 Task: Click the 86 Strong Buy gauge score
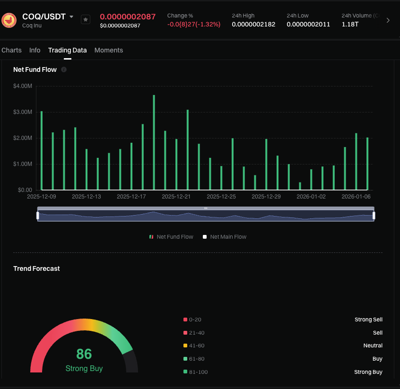[84, 354]
